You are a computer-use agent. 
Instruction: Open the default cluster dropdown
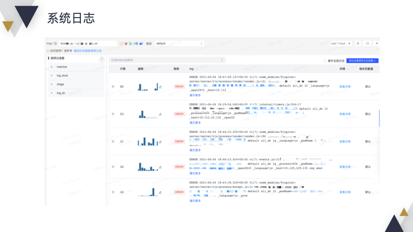pyautogui.click(x=179, y=43)
